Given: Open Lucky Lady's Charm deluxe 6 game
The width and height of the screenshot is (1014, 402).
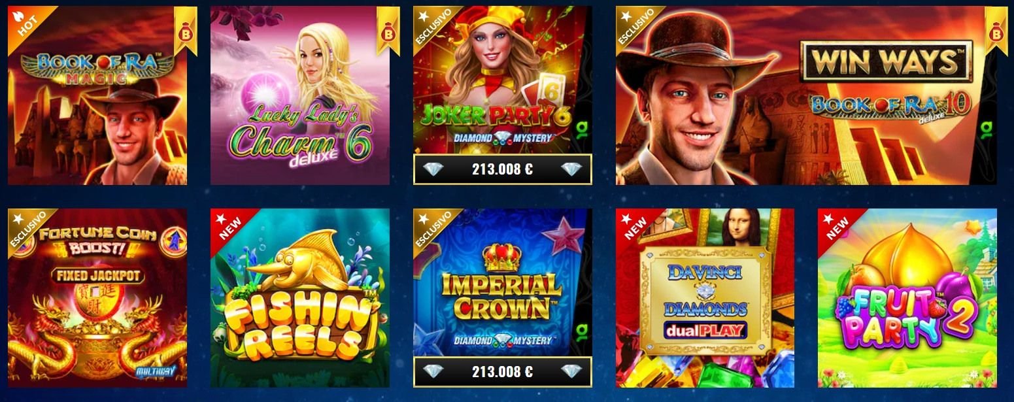Looking at the screenshot, I should (300, 95).
